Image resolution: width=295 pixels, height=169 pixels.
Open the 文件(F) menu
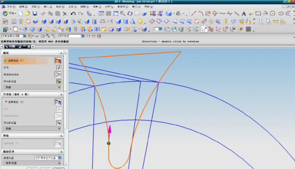click(x=11, y=7)
